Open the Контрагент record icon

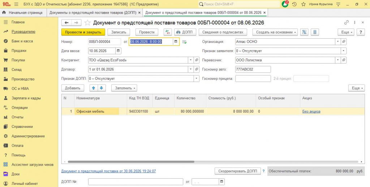coord(197,60)
